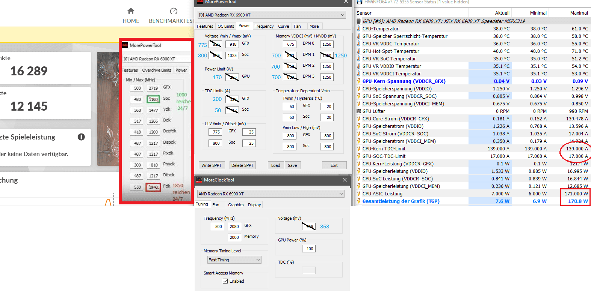
Task: Click the 12 145 score in 3DMark
Action: (x=29, y=106)
